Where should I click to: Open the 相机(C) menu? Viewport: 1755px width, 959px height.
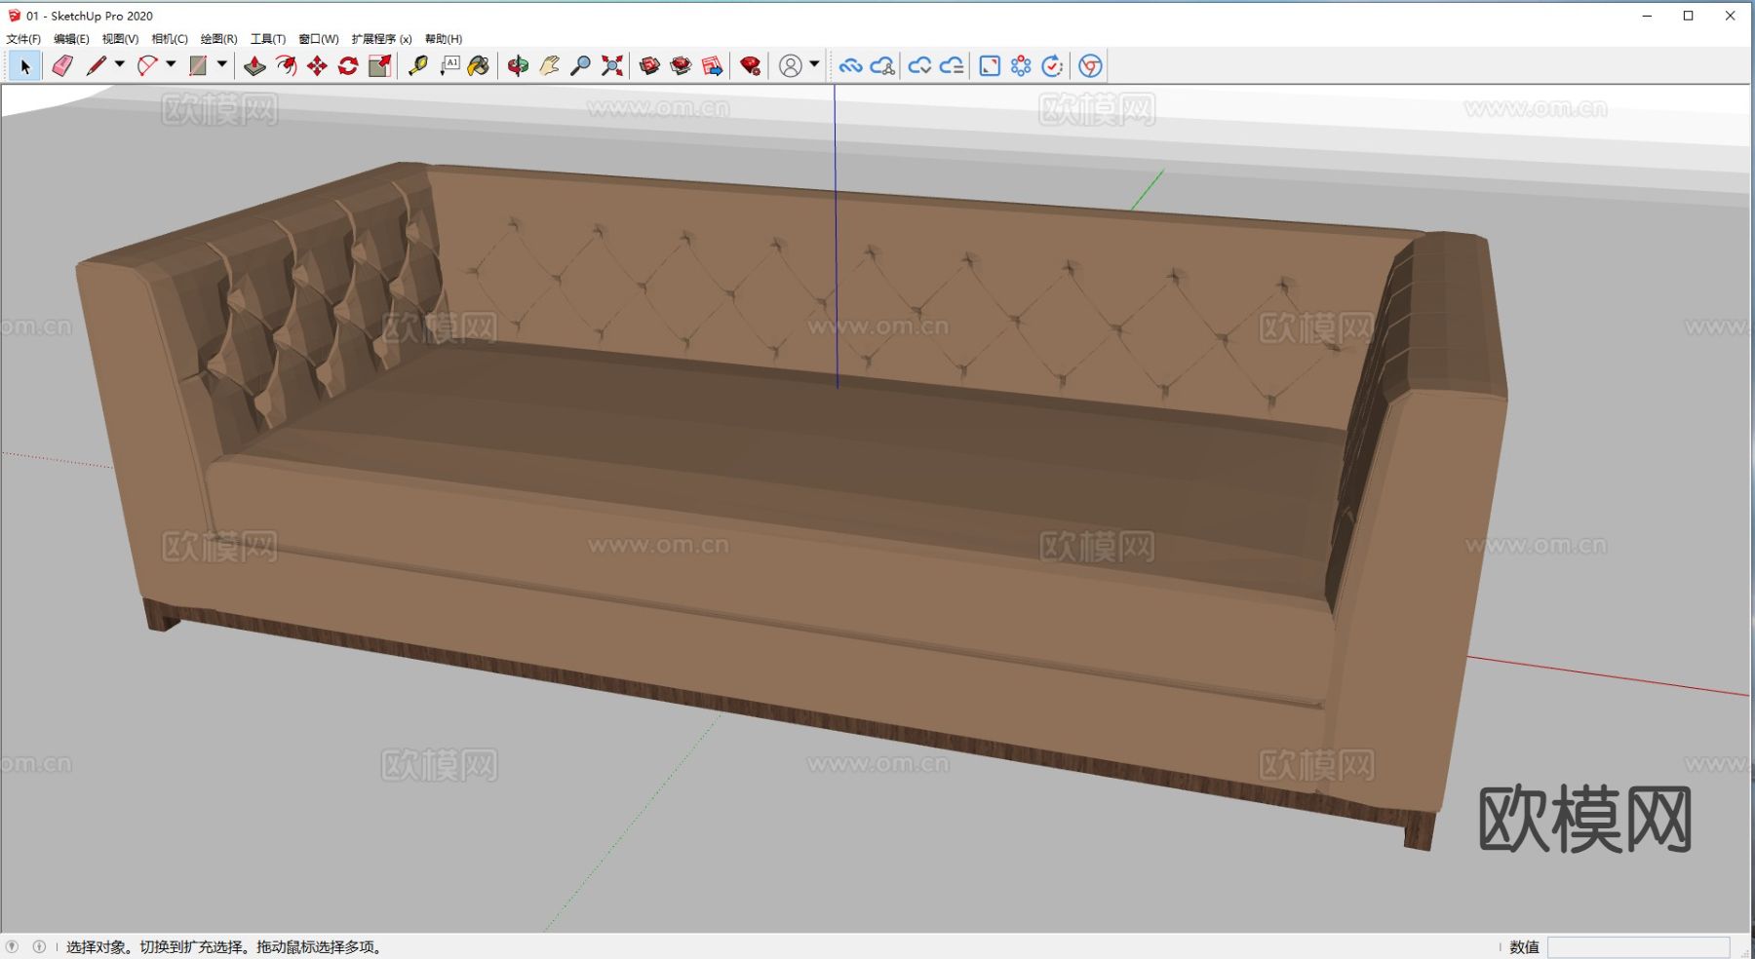170,39
